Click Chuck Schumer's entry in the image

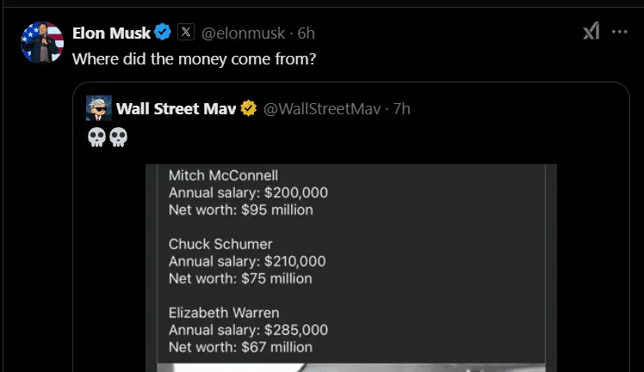pos(247,261)
